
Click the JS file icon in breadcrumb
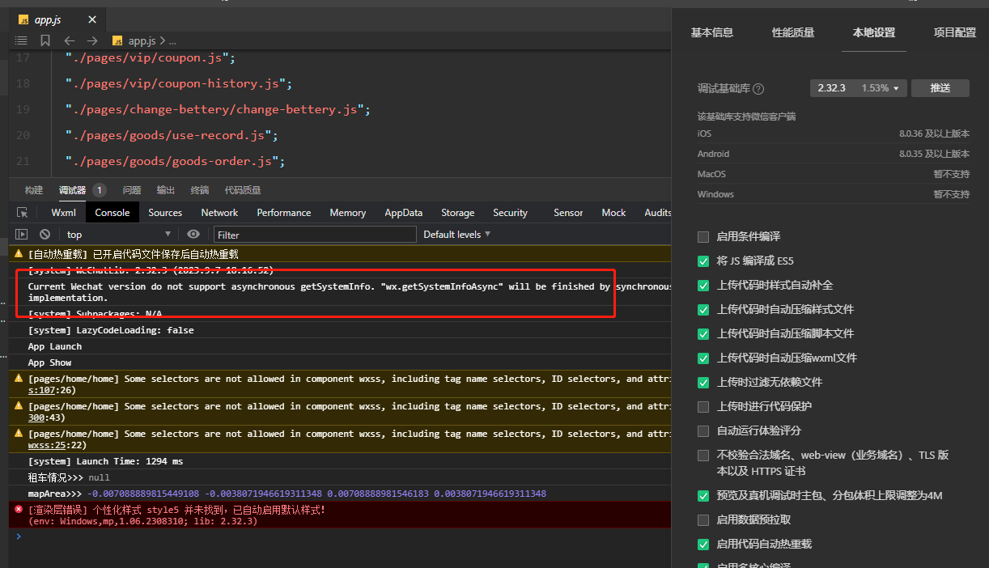(x=117, y=40)
